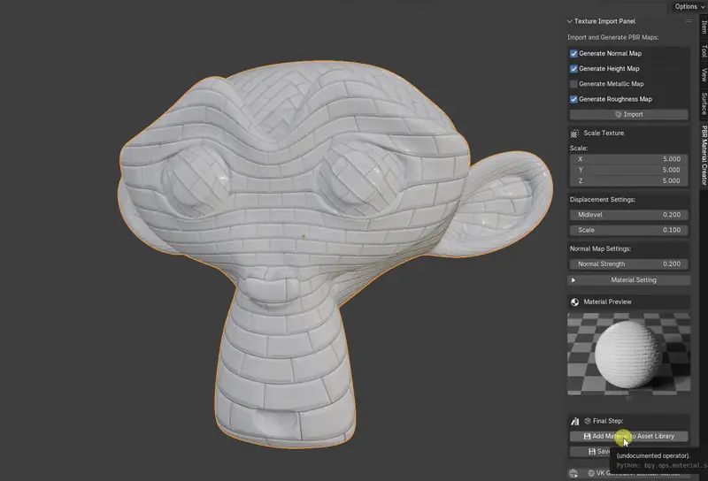Screen dimensions: 708x481
Task: Click the small cube icon beside Final Step
Action: [x=588, y=421]
